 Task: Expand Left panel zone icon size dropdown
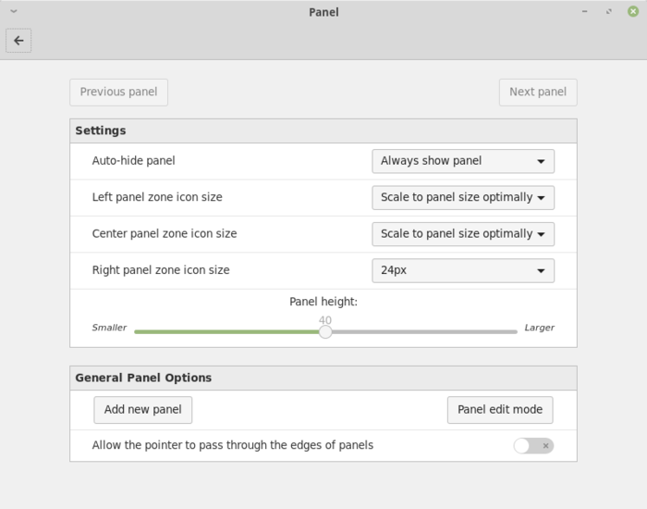tap(462, 197)
